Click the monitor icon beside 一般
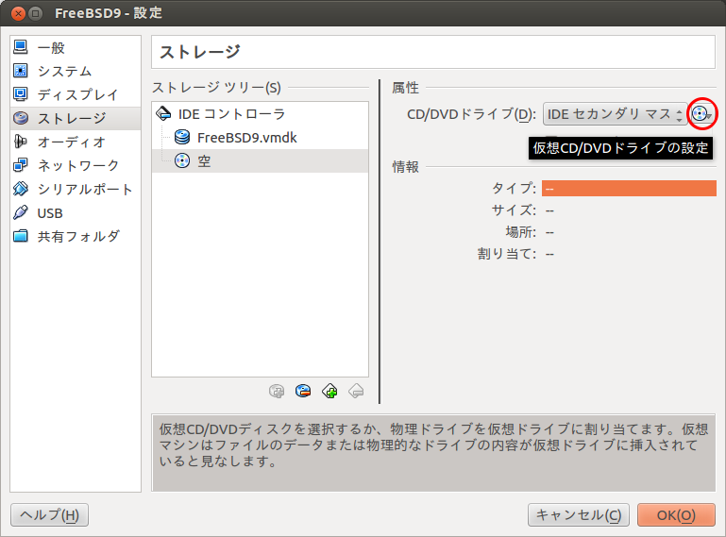Viewport: 726px width, 537px height. (21, 47)
